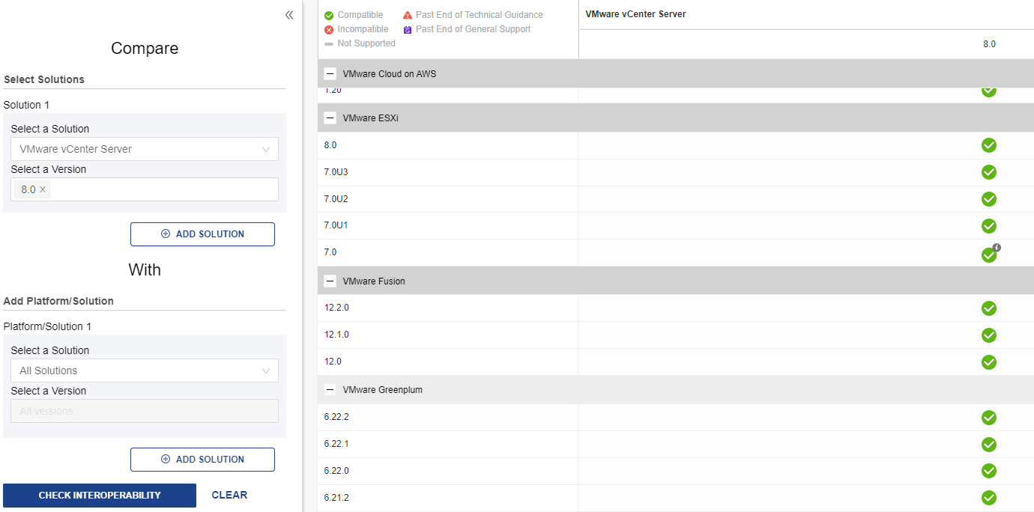This screenshot has height=512, width=1034.
Task: Collapse the left sidebar with double chevron
Action: pyautogui.click(x=289, y=15)
